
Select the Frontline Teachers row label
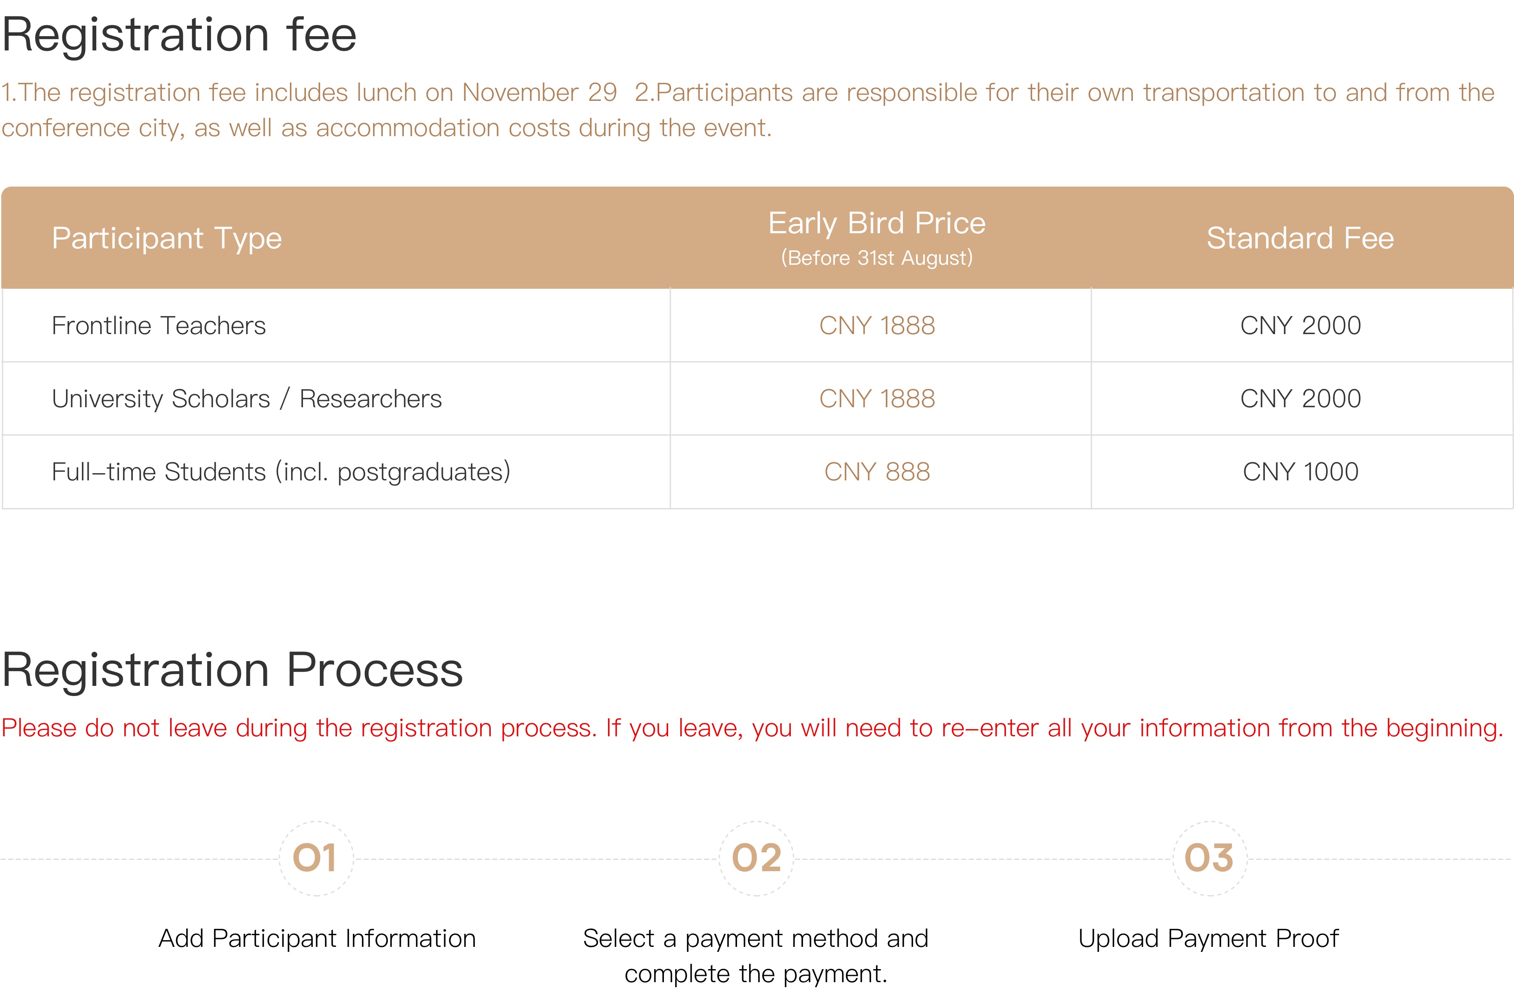pos(158,326)
